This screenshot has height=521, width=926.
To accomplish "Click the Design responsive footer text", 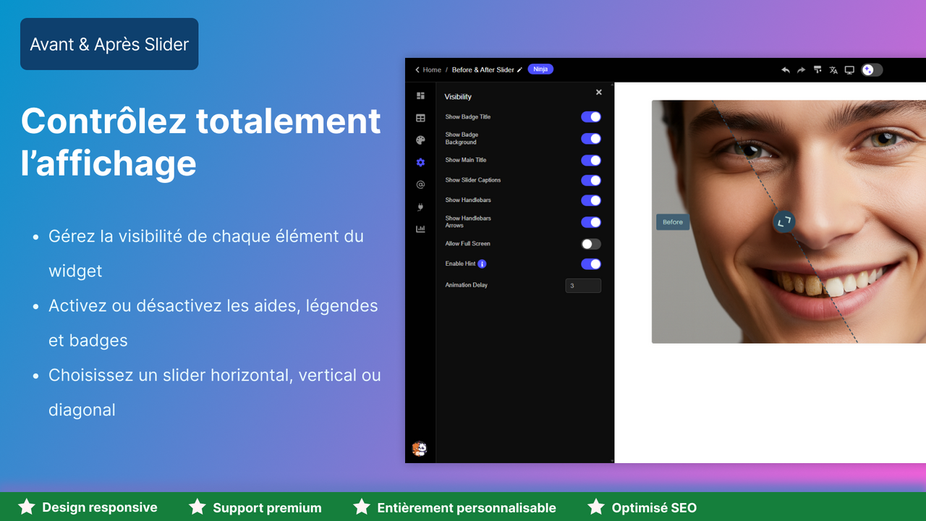I will click(x=100, y=507).
